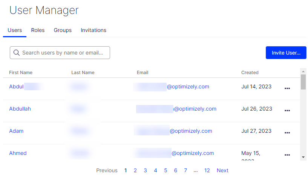308x176 pixels.
Task: Jump to page 12
Action: point(207,170)
